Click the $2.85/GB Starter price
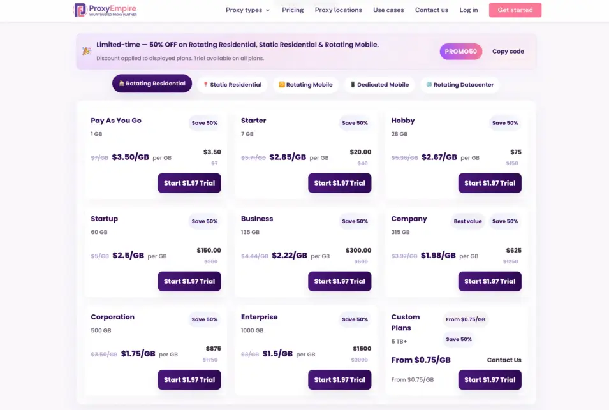Image resolution: width=609 pixels, height=410 pixels. coord(288,157)
